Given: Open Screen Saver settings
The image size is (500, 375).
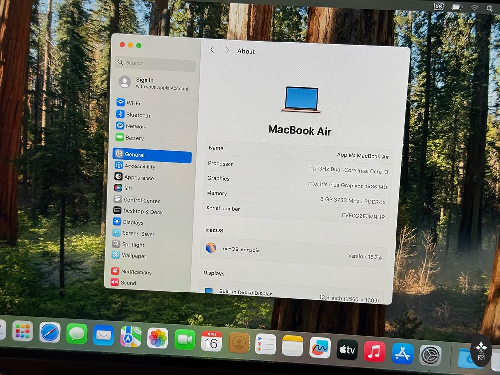Looking at the screenshot, I should (138, 234).
